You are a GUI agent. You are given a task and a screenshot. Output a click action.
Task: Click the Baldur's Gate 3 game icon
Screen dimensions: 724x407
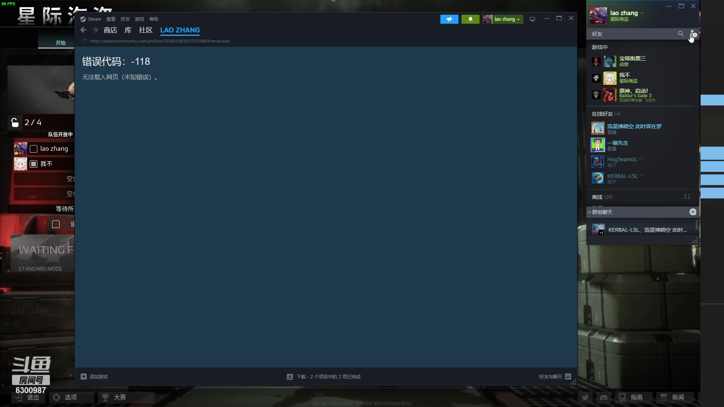(x=596, y=95)
